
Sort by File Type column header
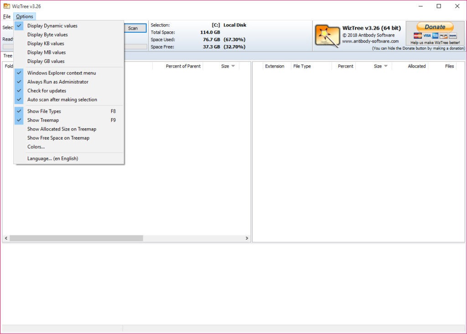coord(311,66)
